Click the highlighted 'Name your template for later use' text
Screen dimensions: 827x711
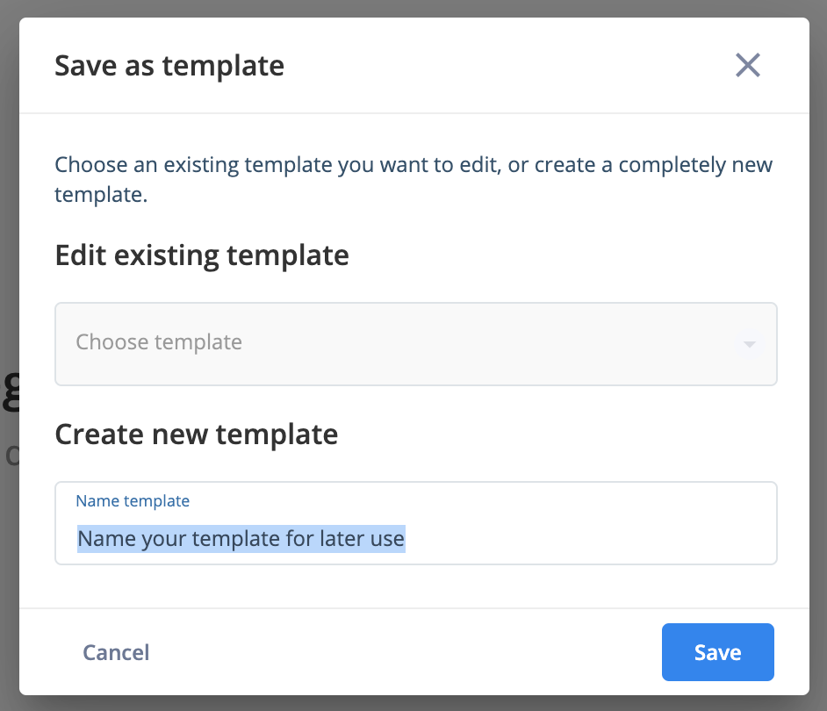pyautogui.click(x=241, y=539)
